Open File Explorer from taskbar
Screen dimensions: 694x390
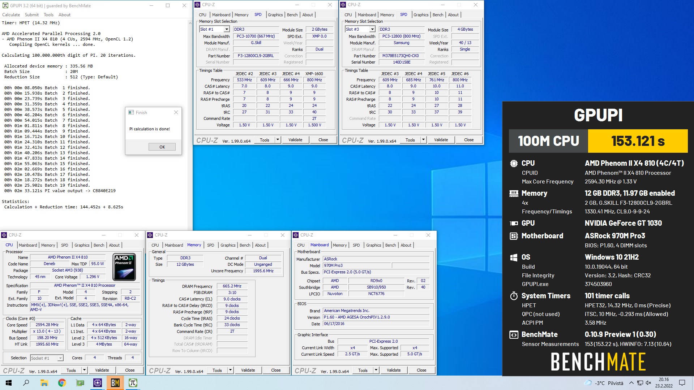pyautogui.click(x=44, y=383)
